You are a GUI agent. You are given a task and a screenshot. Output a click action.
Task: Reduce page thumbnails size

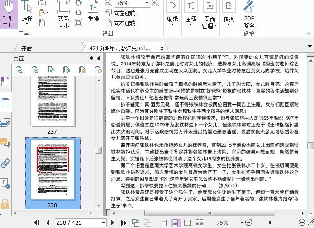point(35,70)
